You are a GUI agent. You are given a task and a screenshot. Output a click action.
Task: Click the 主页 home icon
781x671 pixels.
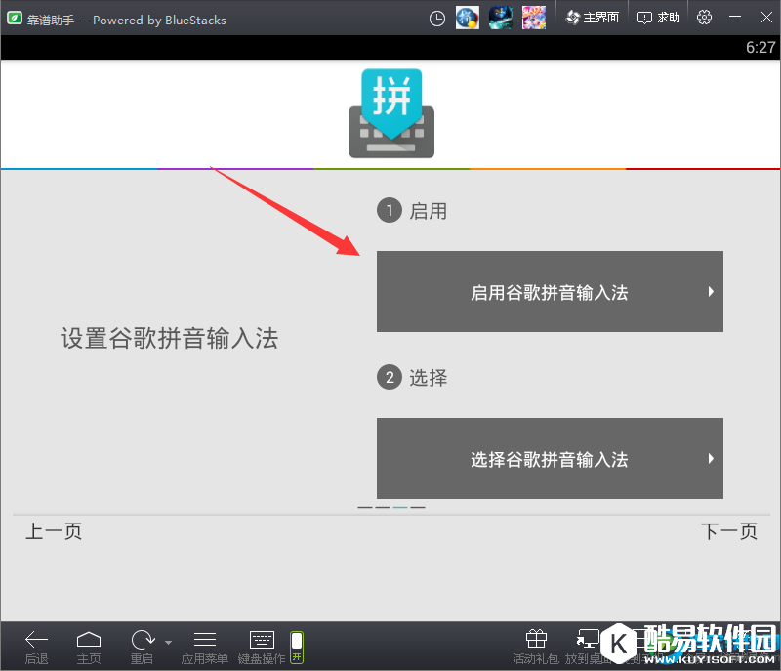coord(89,640)
